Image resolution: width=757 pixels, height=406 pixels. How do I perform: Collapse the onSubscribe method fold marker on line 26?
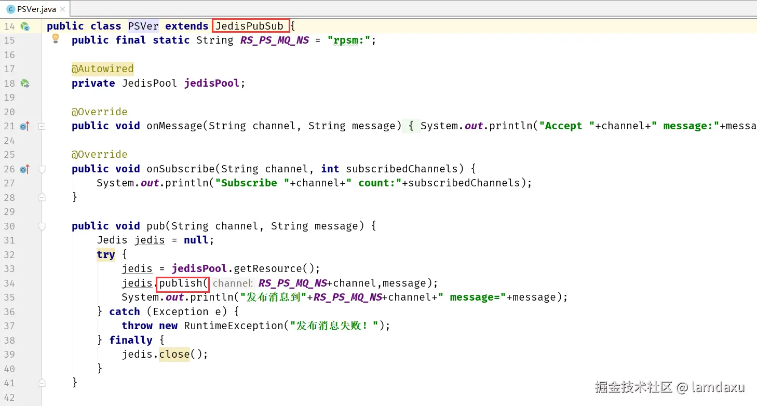coord(42,169)
